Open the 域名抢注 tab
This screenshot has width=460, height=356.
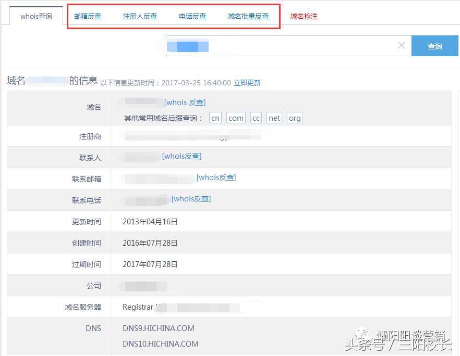pyautogui.click(x=304, y=16)
